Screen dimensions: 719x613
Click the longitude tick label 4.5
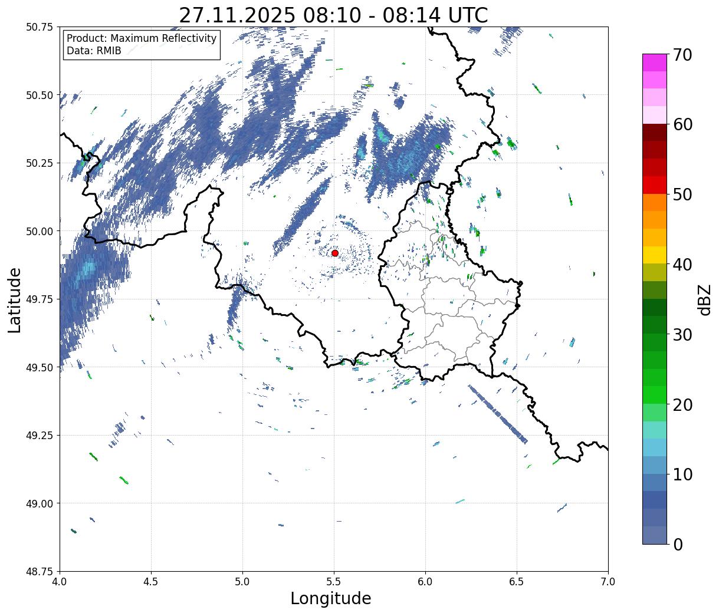pyautogui.click(x=151, y=581)
